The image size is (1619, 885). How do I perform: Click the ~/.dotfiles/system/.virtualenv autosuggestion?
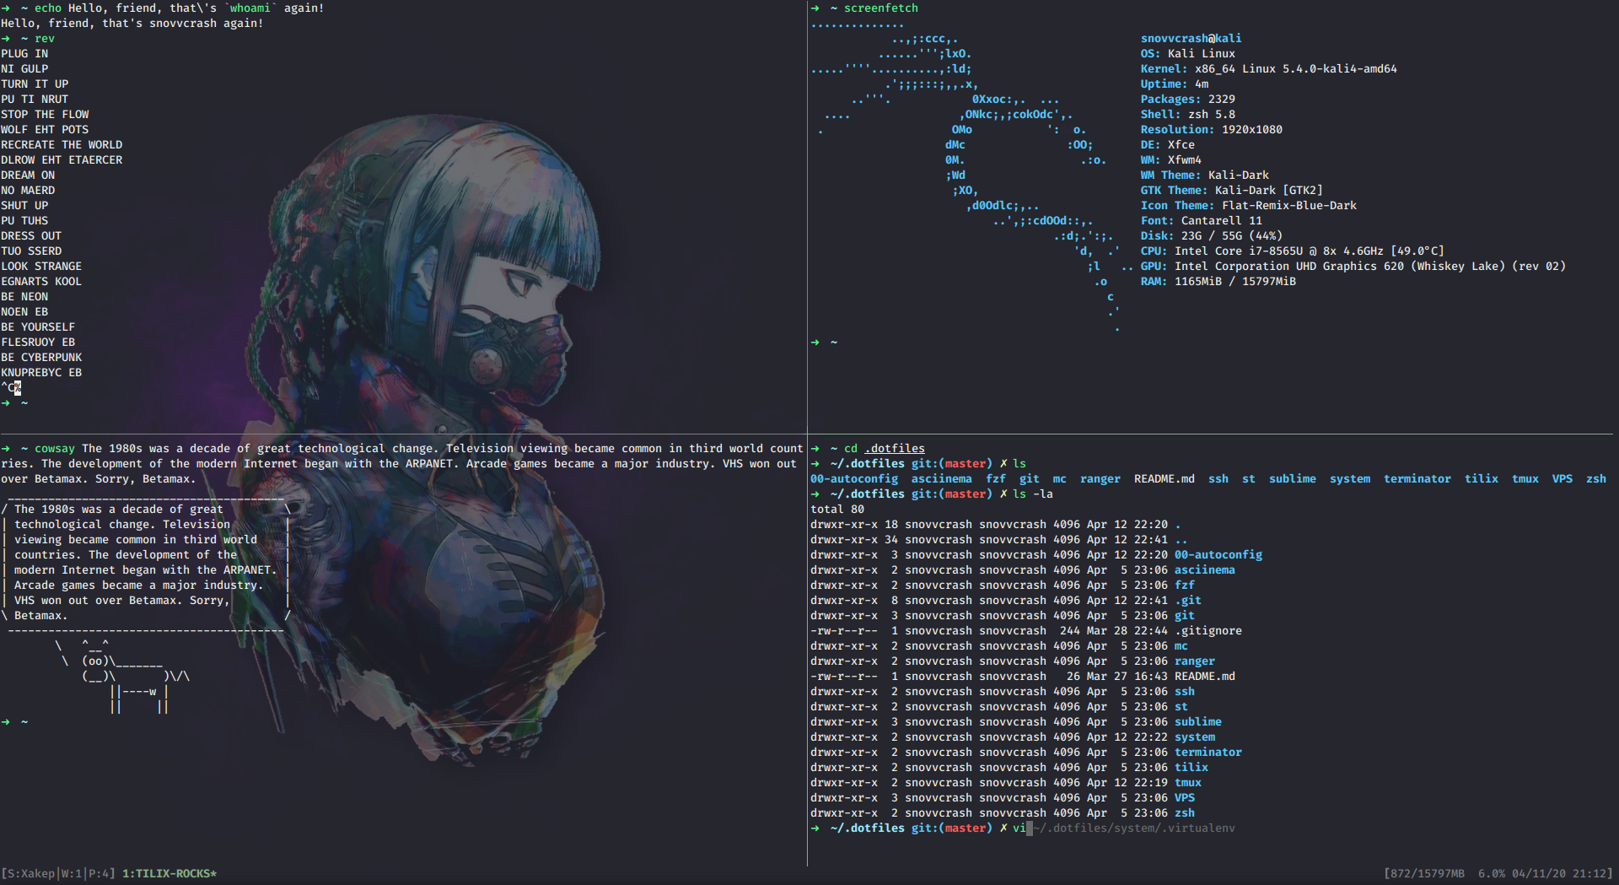(x=1134, y=828)
